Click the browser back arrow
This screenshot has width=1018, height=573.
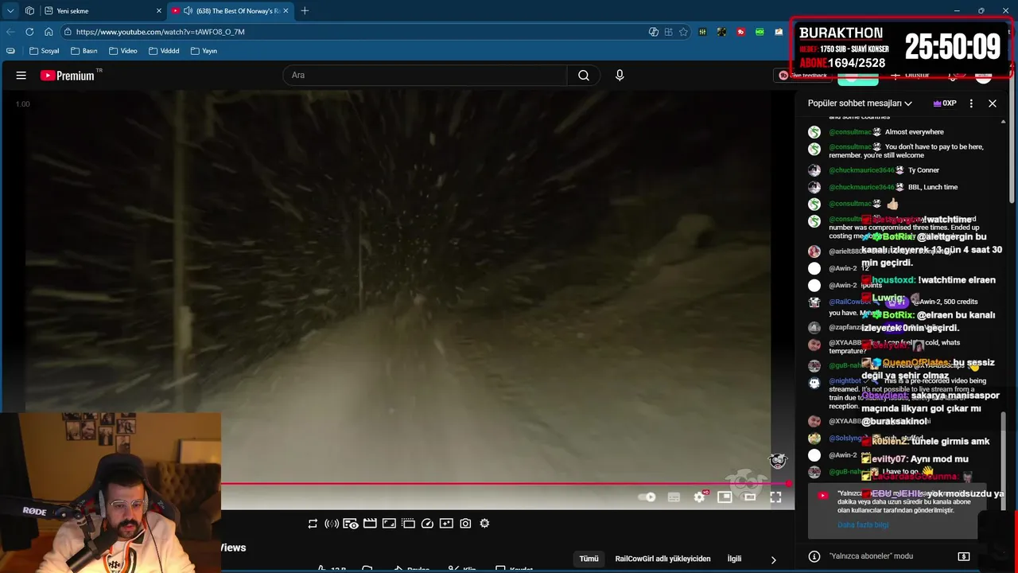click(10, 32)
